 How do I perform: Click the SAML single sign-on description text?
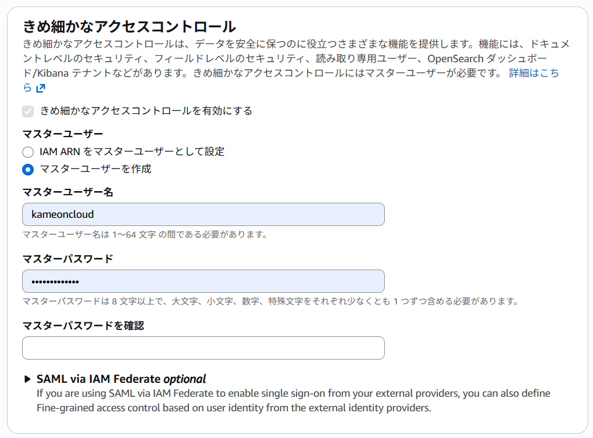(x=293, y=401)
